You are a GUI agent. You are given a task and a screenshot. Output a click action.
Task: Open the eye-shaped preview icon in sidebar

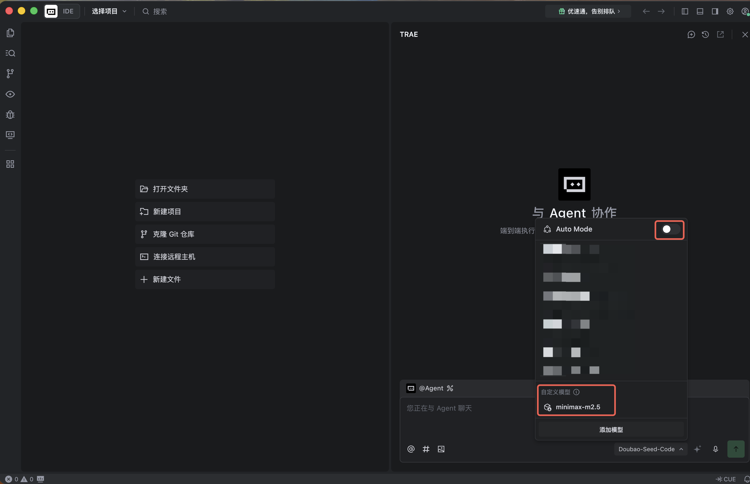10,94
